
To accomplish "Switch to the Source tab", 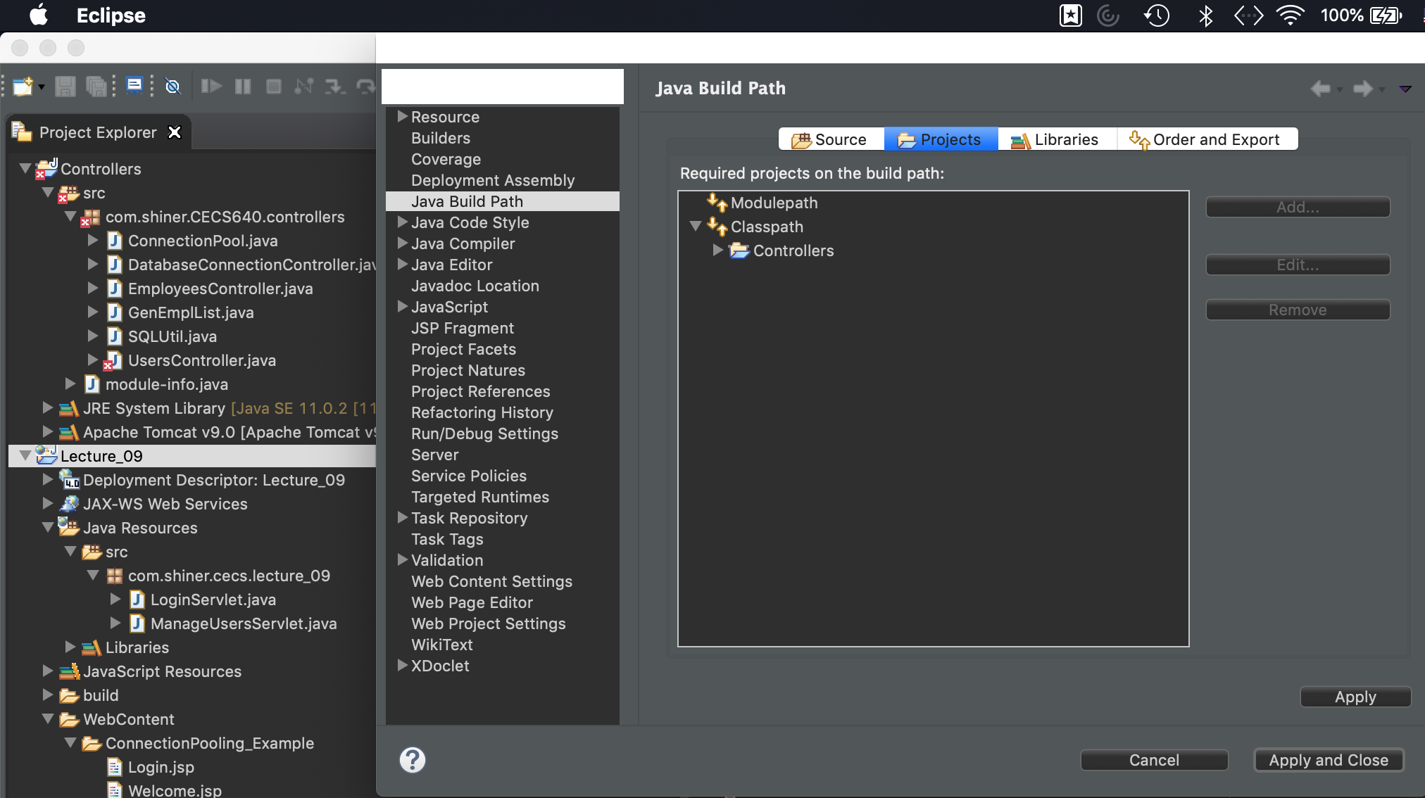I will pos(831,139).
